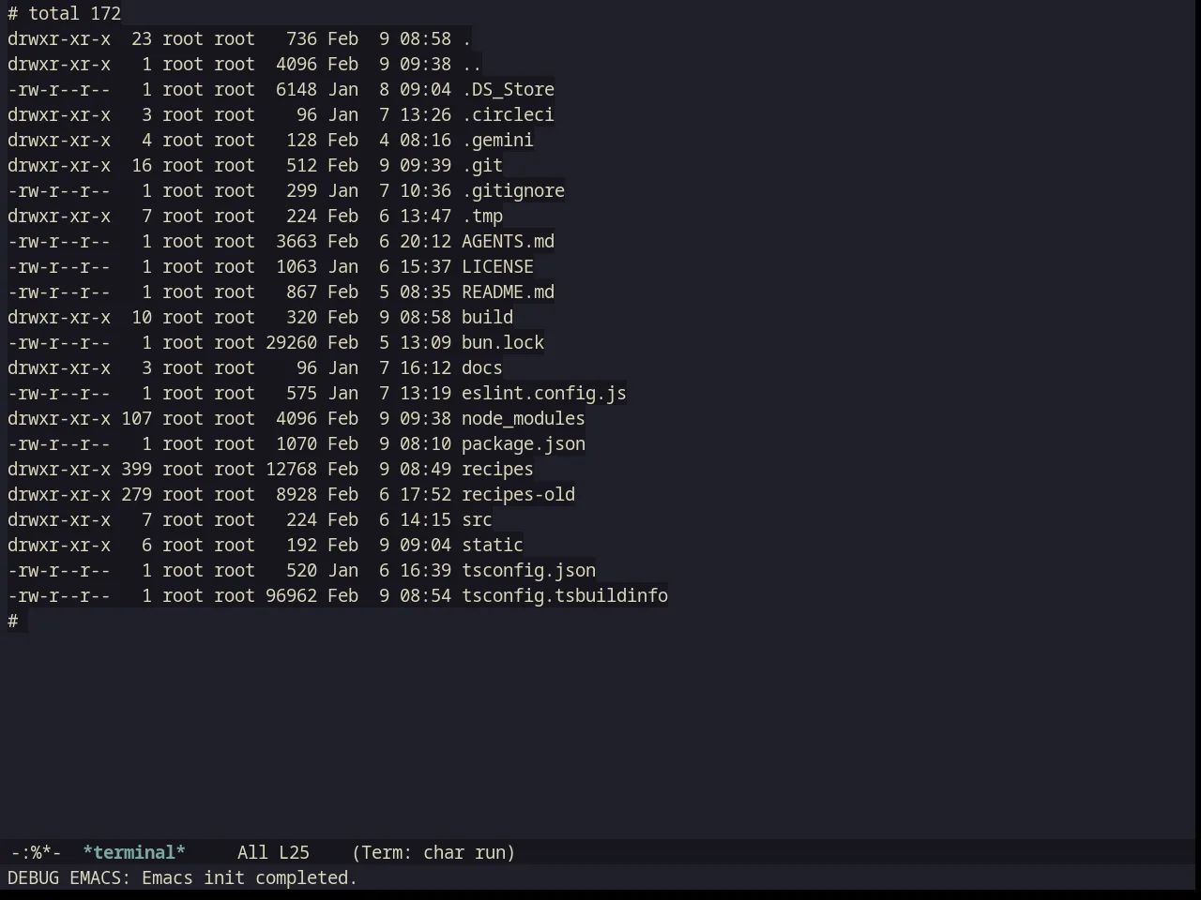Select the AGENTS.md file name
This screenshot has height=900, width=1201.
tap(508, 241)
